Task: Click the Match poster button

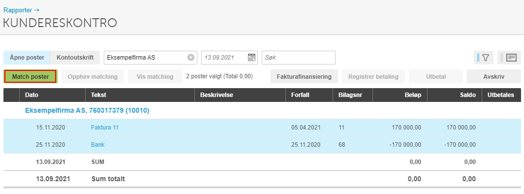Action: pyautogui.click(x=31, y=77)
